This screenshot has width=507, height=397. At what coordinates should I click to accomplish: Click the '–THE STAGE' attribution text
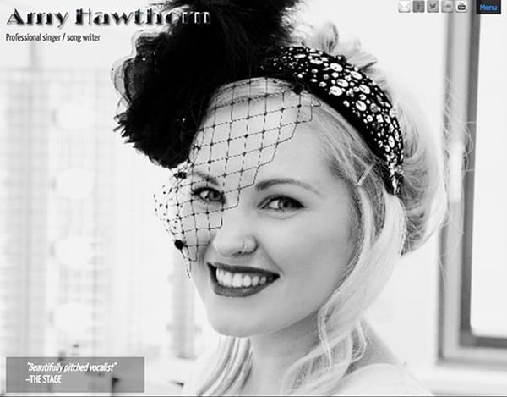pyautogui.click(x=44, y=379)
